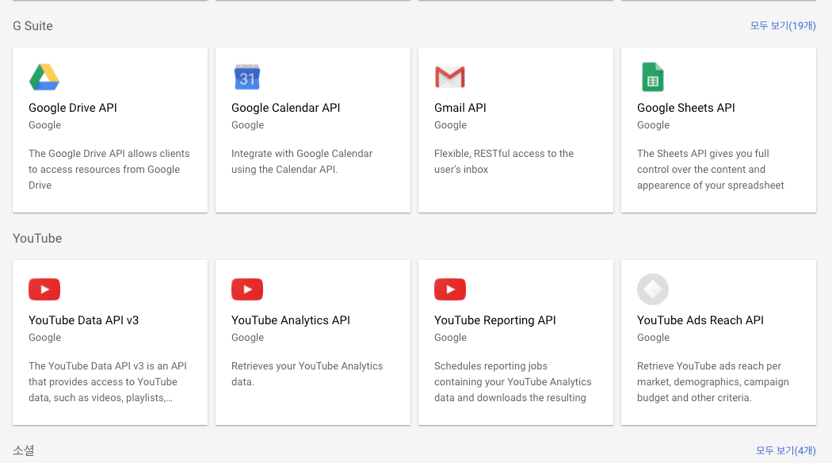Click the Google Drive API description text
The height and width of the screenshot is (463, 832).
click(x=109, y=170)
